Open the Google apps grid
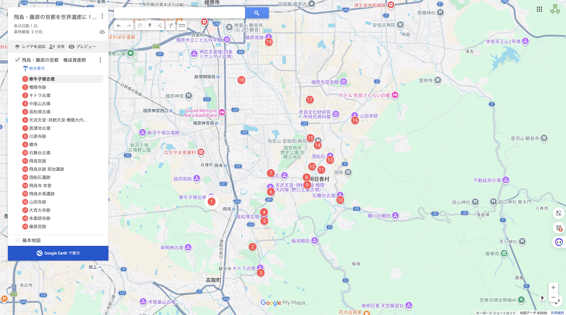Screen dimensions: 566x315 tap(539, 9)
